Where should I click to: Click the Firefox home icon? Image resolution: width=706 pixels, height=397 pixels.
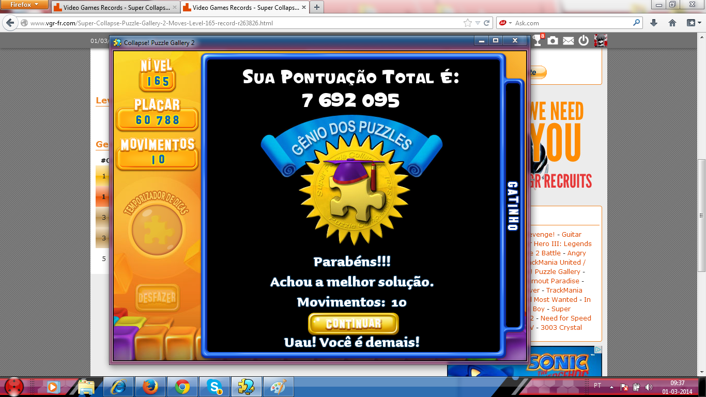click(x=672, y=23)
